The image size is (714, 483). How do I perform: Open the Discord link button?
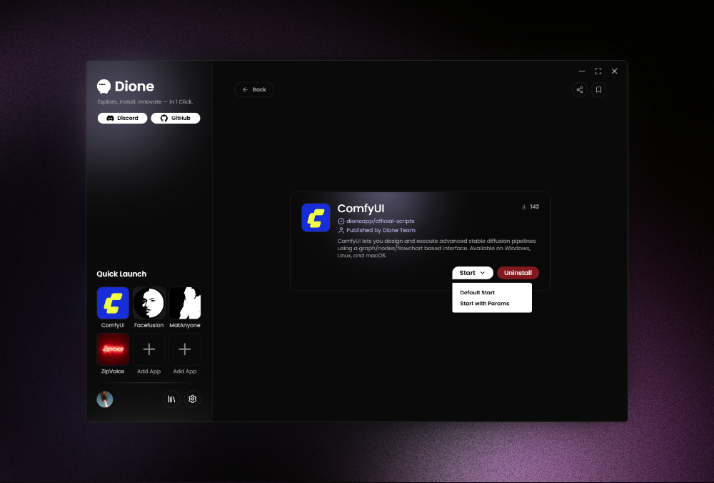tap(123, 118)
